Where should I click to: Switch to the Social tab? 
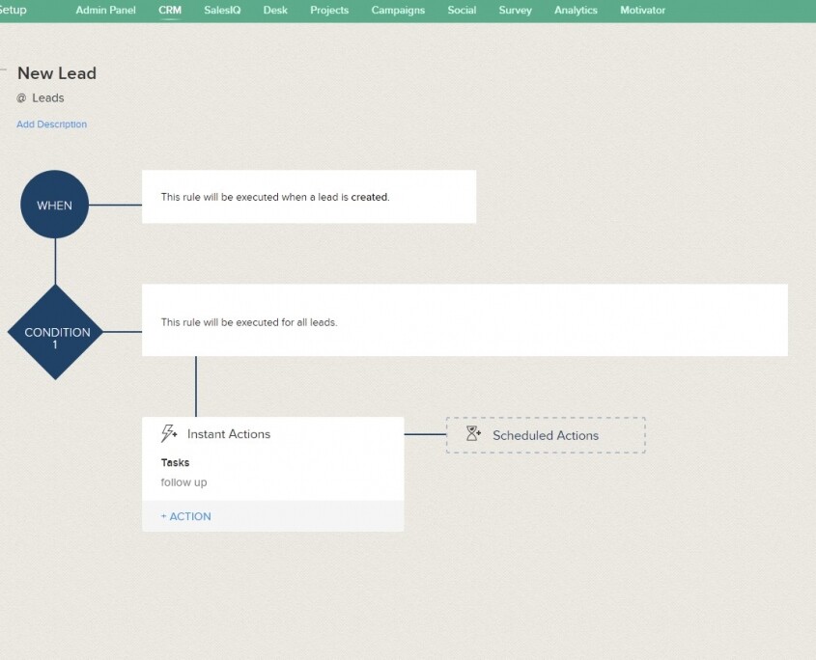pyautogui.click(x=462, y=10)
